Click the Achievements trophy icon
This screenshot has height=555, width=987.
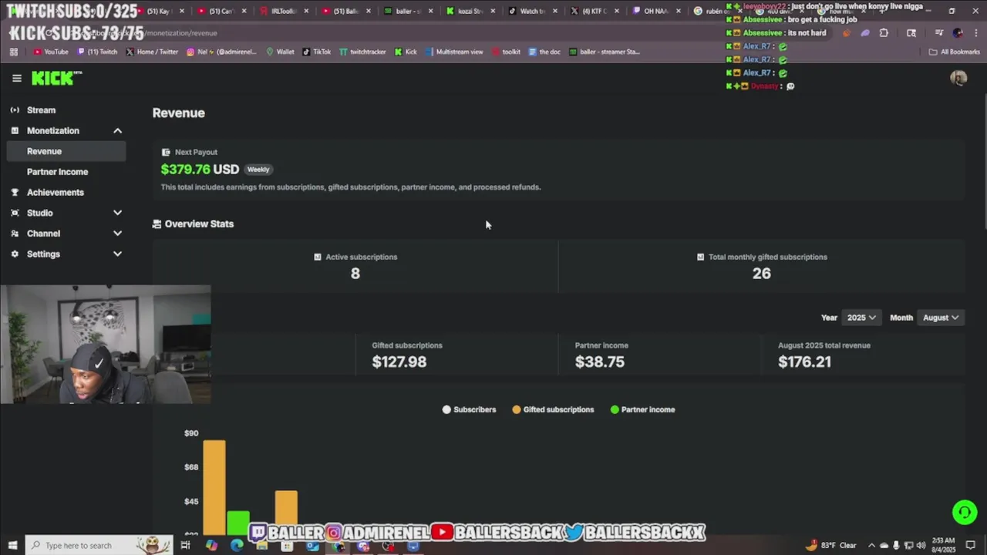(x=15, y=193)
